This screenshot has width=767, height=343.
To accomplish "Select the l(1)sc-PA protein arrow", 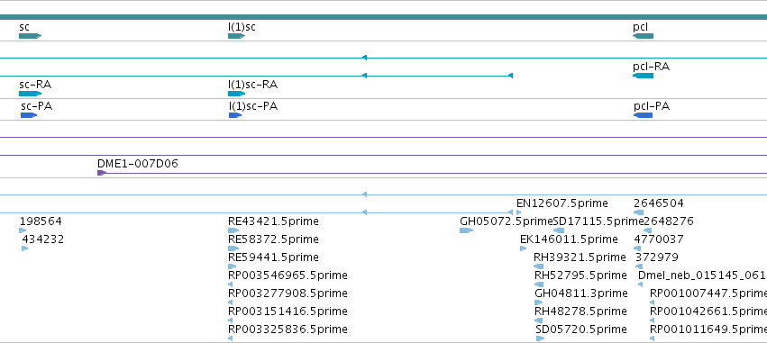I will 235,115.
